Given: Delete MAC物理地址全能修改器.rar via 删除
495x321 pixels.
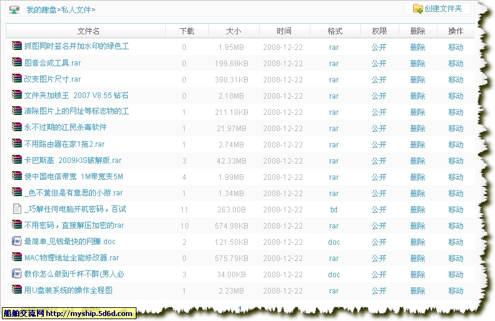Looking at the screenshot, I should click(417, 259).
